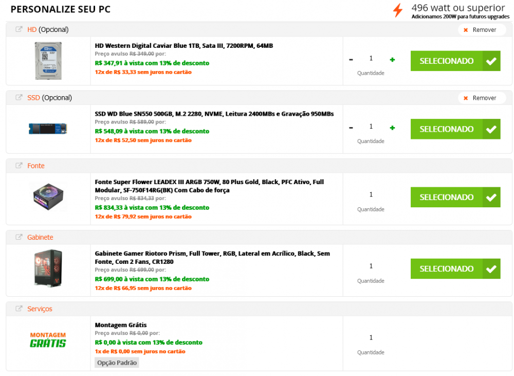The height and width of the screenshot is (376, 514).
Task: Open the Fonte category link
Action: click(36, 166)
